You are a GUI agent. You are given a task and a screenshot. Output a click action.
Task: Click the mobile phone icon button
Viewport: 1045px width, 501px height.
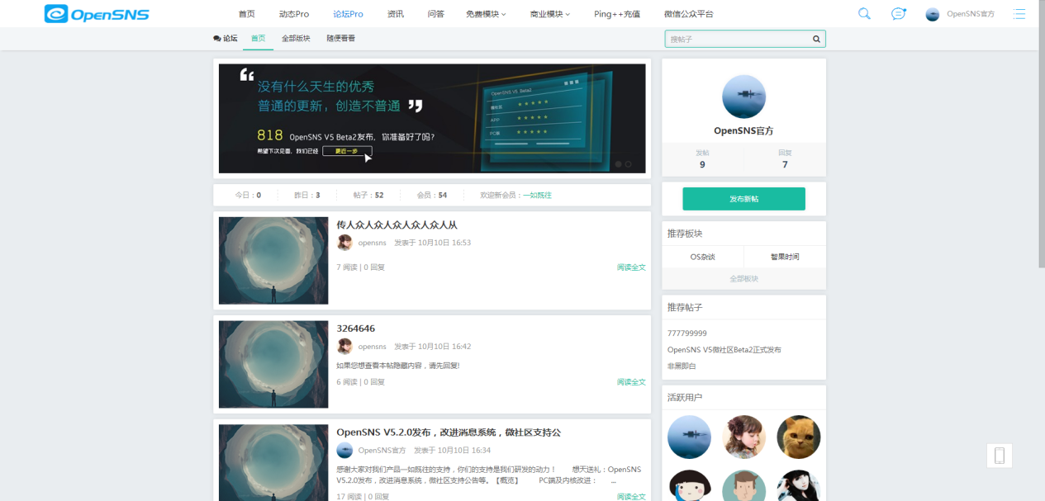[1000, 456]
